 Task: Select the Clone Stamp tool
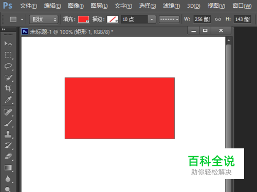coord(8,135)
